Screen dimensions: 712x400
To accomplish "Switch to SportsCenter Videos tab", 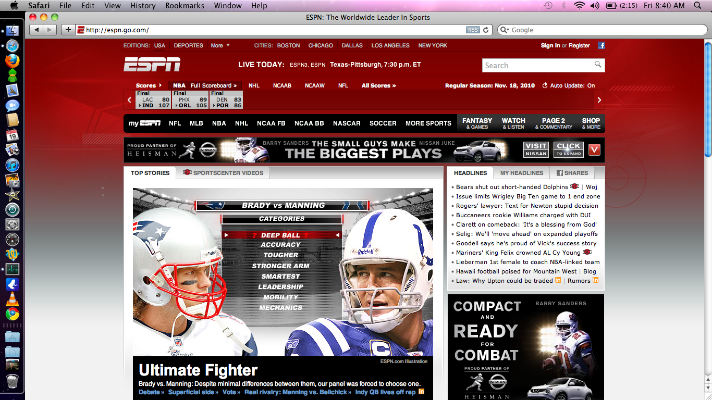I will point(223,173).
